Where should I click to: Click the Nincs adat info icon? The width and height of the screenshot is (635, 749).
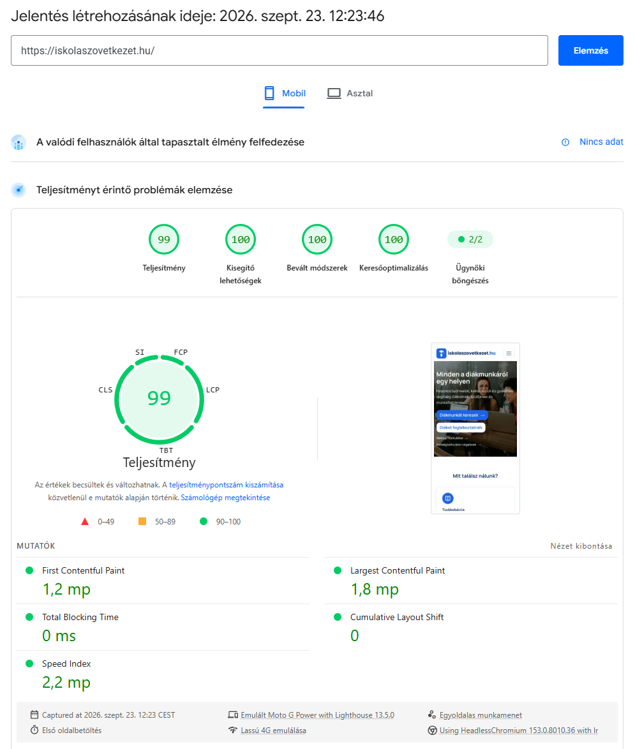point(565,142)
